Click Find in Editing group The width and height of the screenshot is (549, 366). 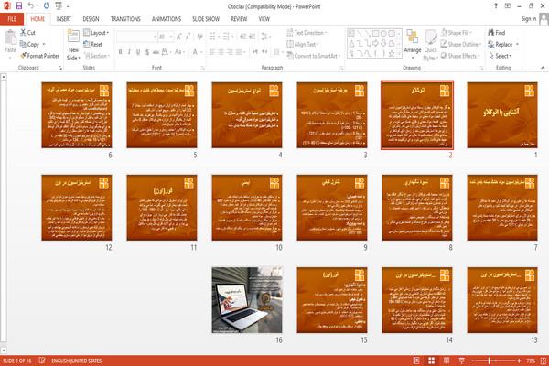click(497, 33)
